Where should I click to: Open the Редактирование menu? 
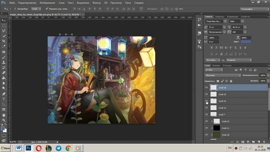click(27, 3)
